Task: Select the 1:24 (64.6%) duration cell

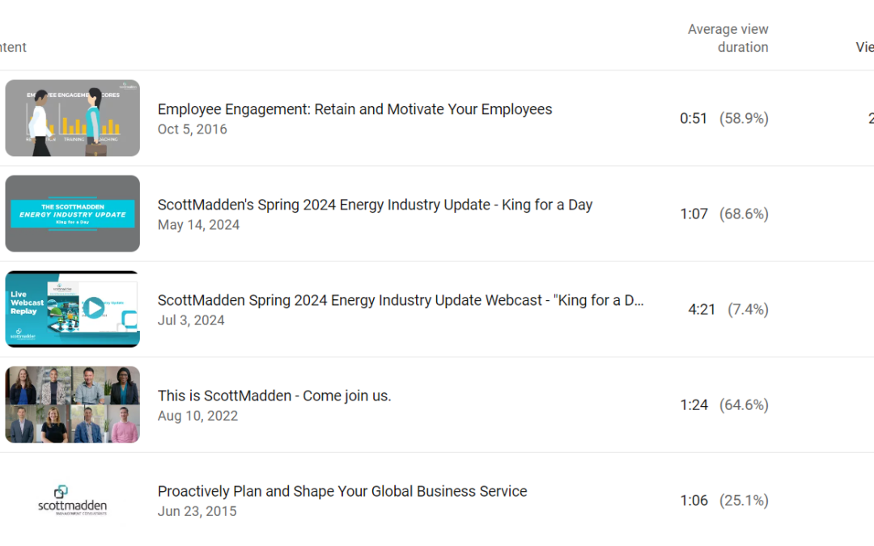Action: pyautogui.click(x=723, y=404)
